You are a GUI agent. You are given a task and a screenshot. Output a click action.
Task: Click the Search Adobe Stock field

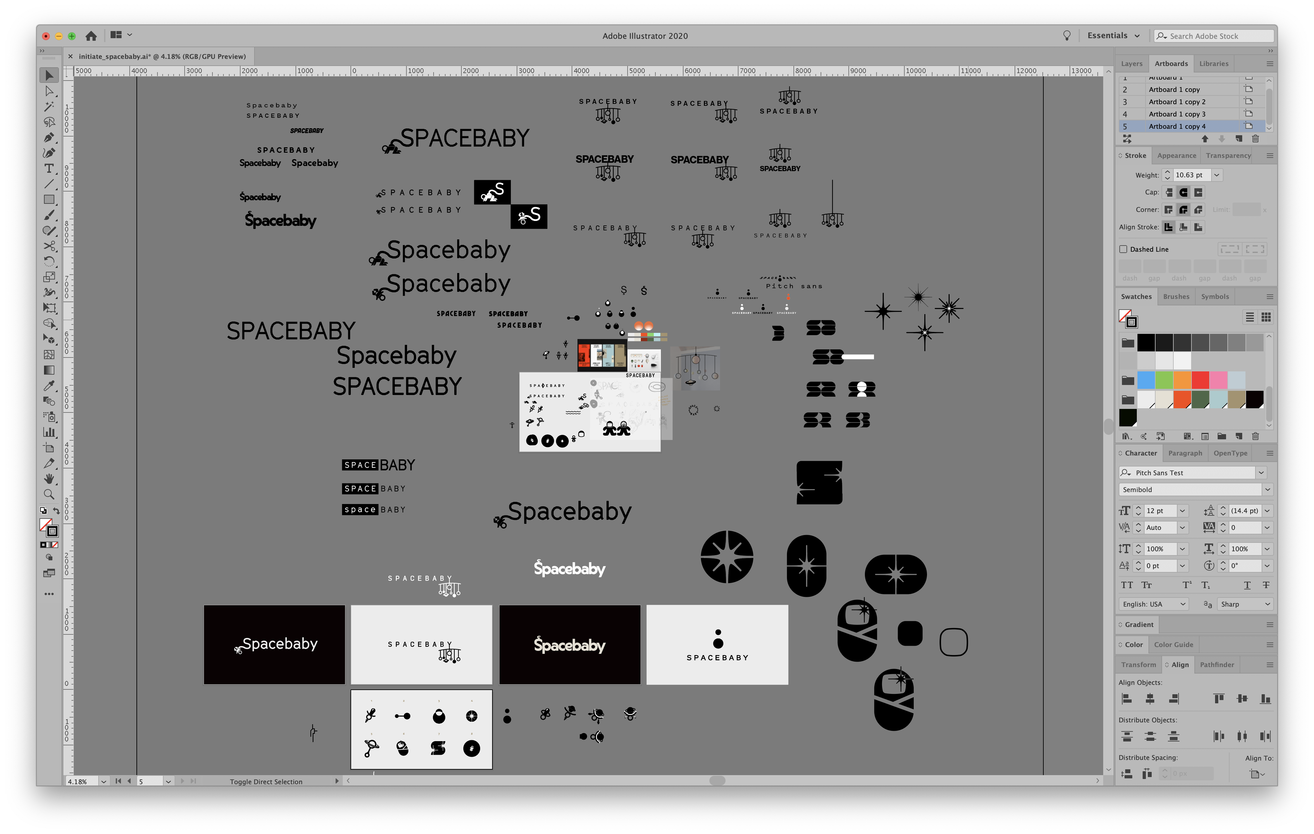point(1214,36)
